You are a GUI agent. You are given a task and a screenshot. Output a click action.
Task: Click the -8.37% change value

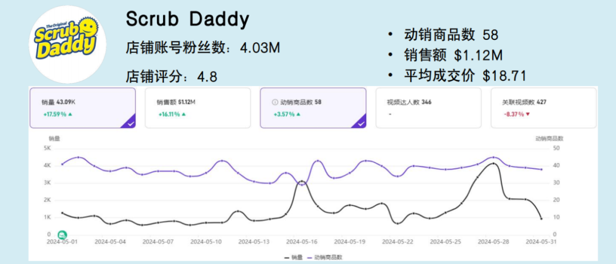click(514, 114)
